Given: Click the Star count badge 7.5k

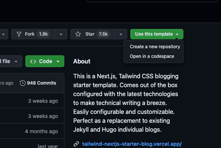Looking at the screenshot, I should pyautogui.click(x=103, y=34).
